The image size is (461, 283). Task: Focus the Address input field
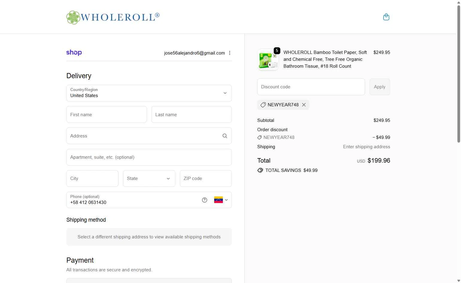pos(149,136)
